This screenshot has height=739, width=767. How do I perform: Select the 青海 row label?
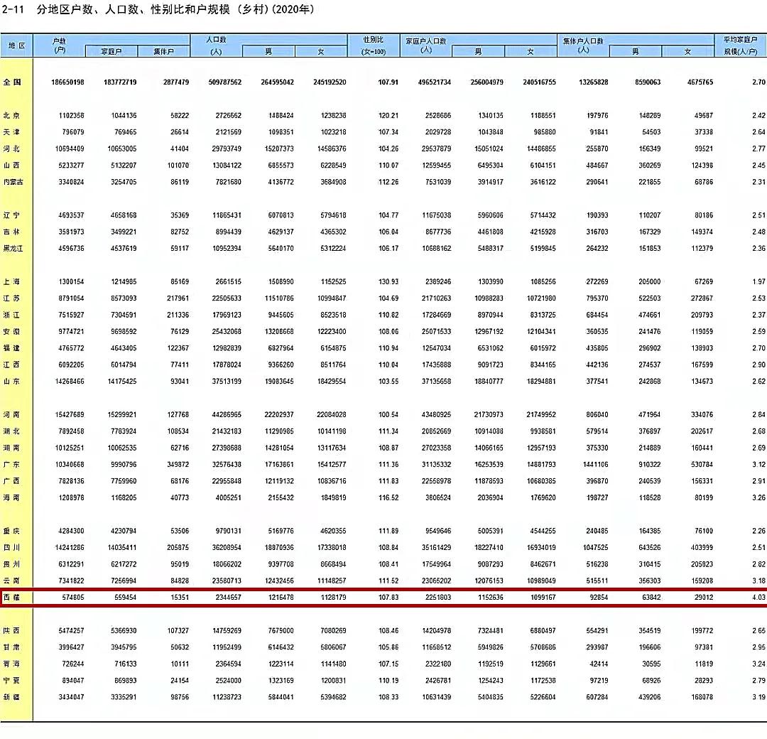[x=12, y=664]
